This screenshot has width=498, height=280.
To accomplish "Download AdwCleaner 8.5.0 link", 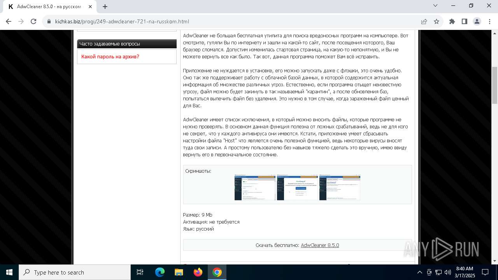I will click(320, 245).
